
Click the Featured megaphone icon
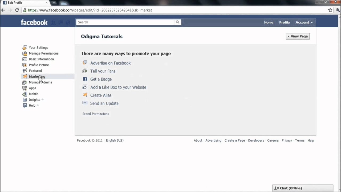tap(25, 71)
